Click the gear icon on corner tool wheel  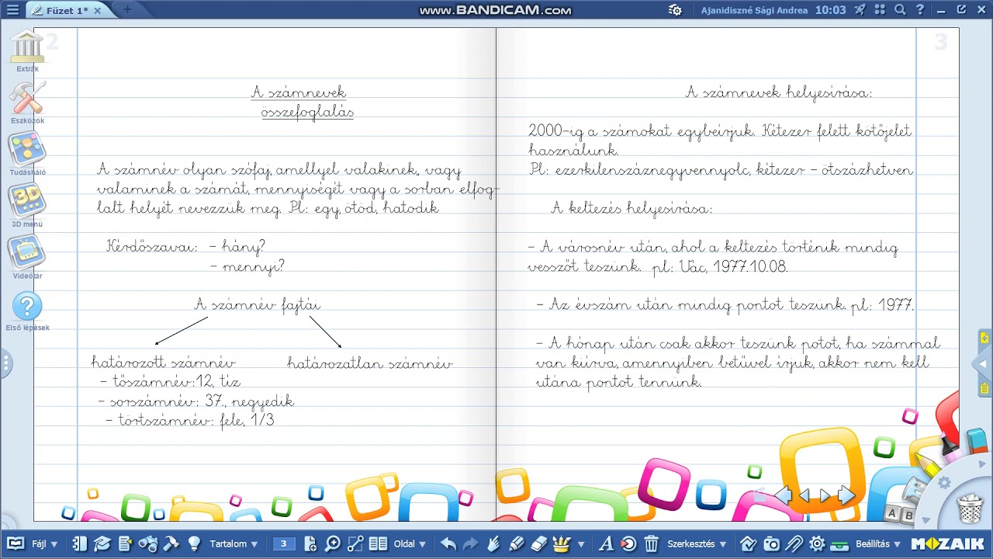click(x=944, y=483)
